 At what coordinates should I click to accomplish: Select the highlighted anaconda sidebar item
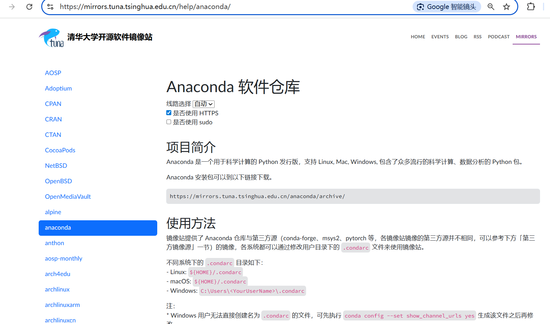98,228
